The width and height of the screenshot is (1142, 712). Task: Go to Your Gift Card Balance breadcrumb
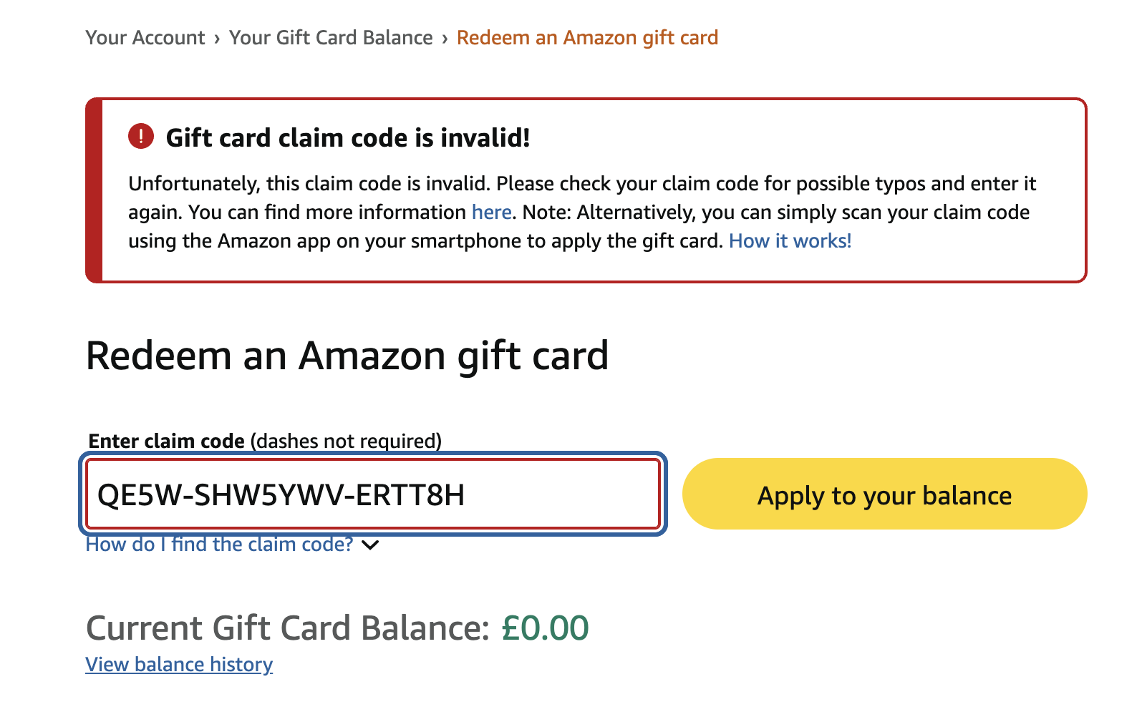pyautogui.click(x=331, y=37)
